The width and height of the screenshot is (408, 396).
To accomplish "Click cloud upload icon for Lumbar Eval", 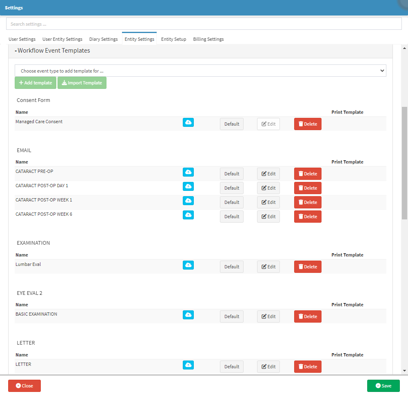I will pos(188,265).
